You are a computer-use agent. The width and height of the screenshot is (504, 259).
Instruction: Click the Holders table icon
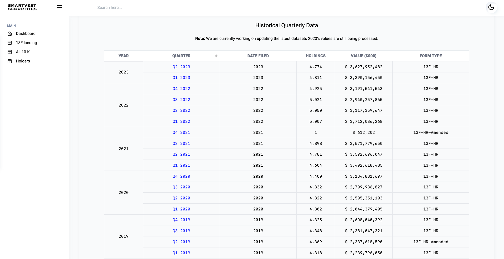pos(10,61)
